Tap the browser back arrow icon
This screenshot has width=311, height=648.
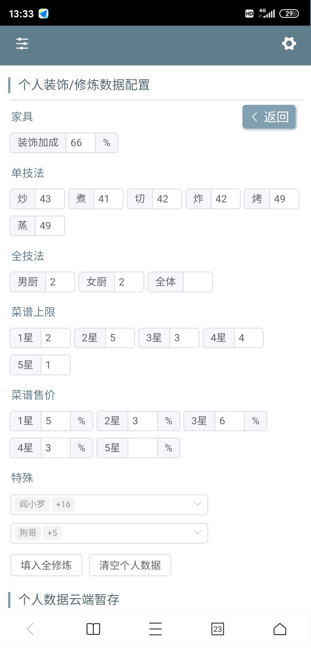[31, 629]
